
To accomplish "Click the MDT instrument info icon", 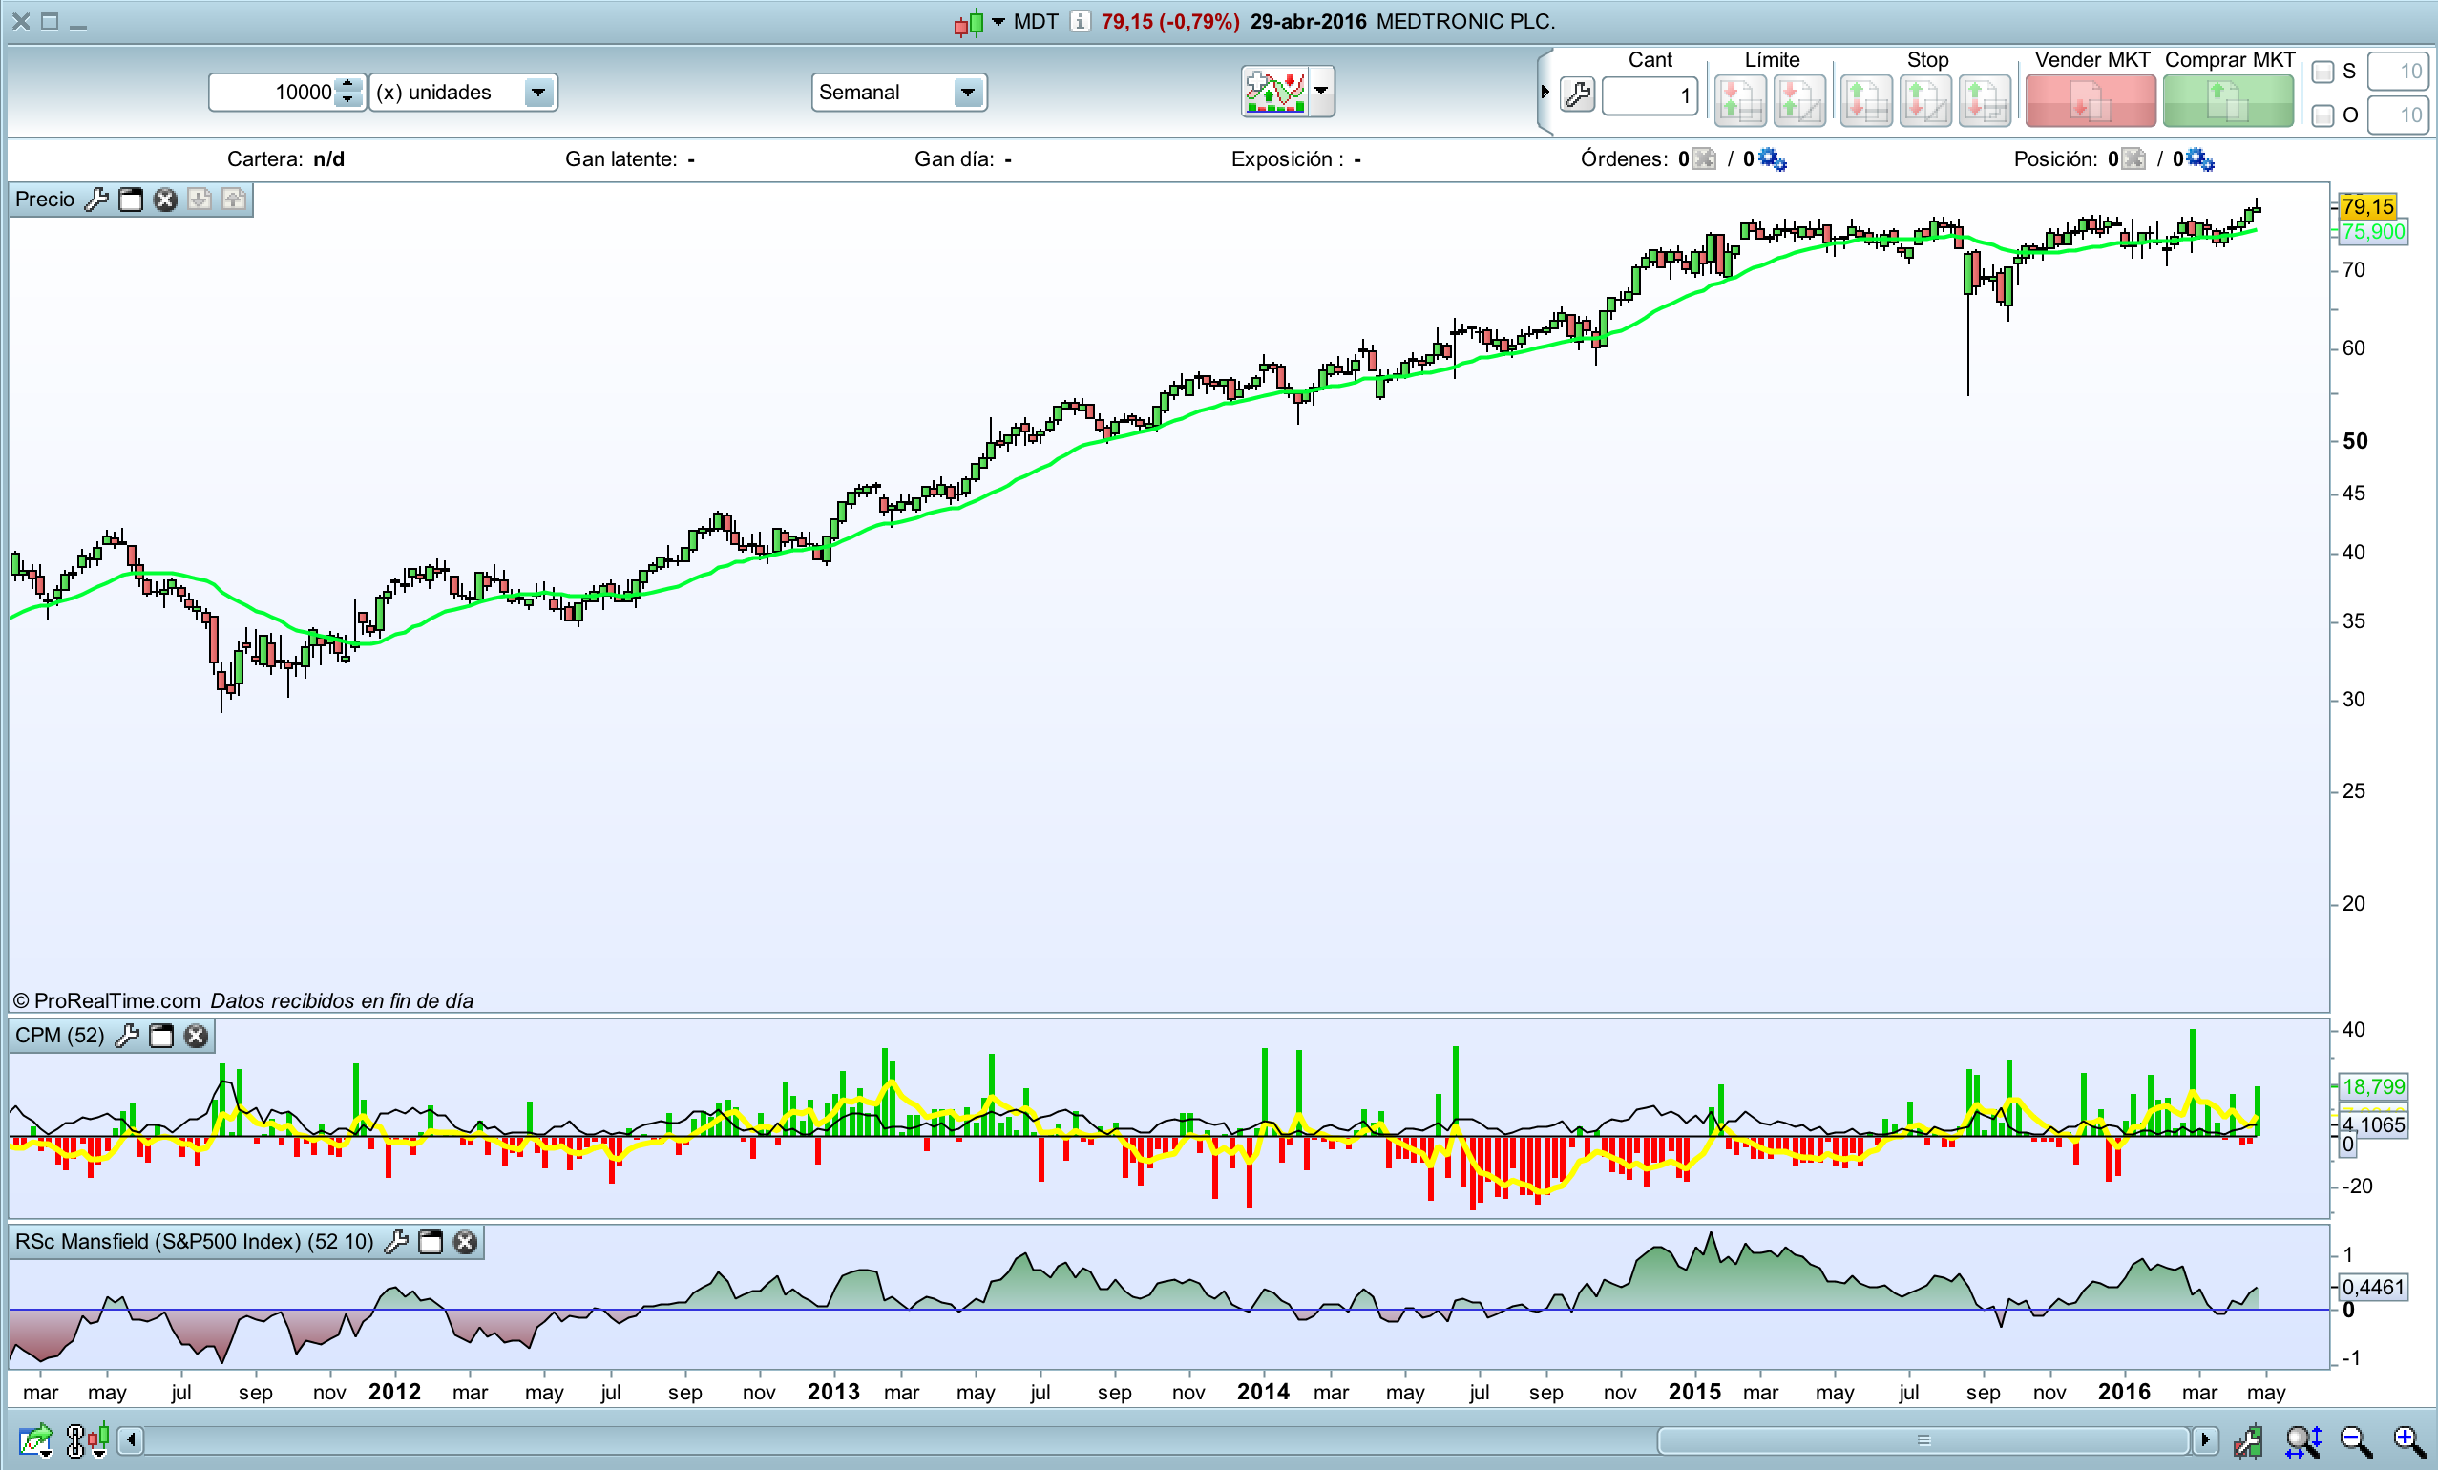I will (1081, 22).
